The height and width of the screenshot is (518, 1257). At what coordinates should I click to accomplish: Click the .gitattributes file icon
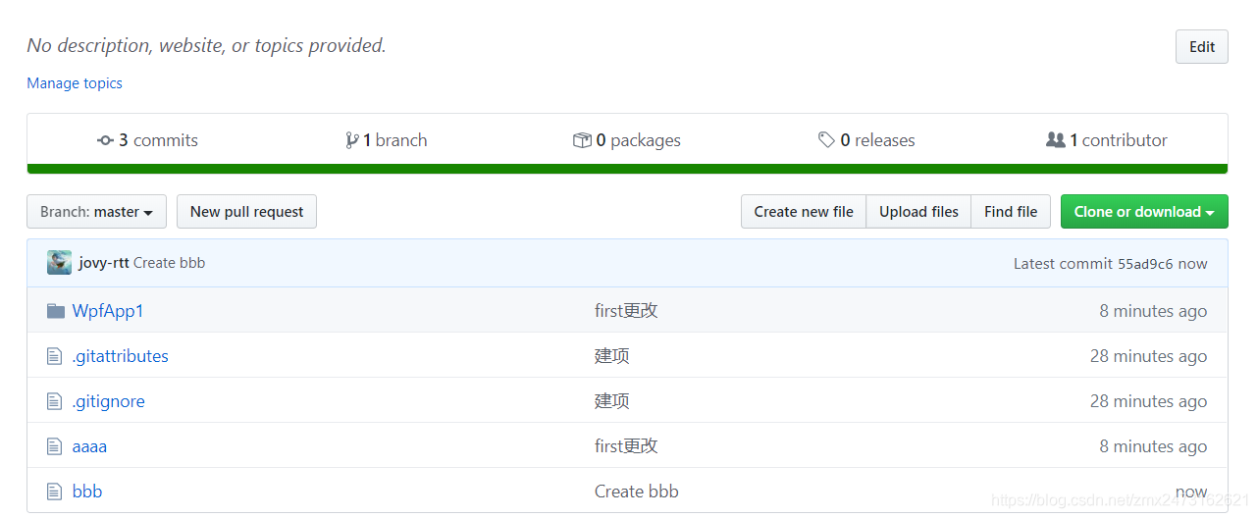point(55,356)
